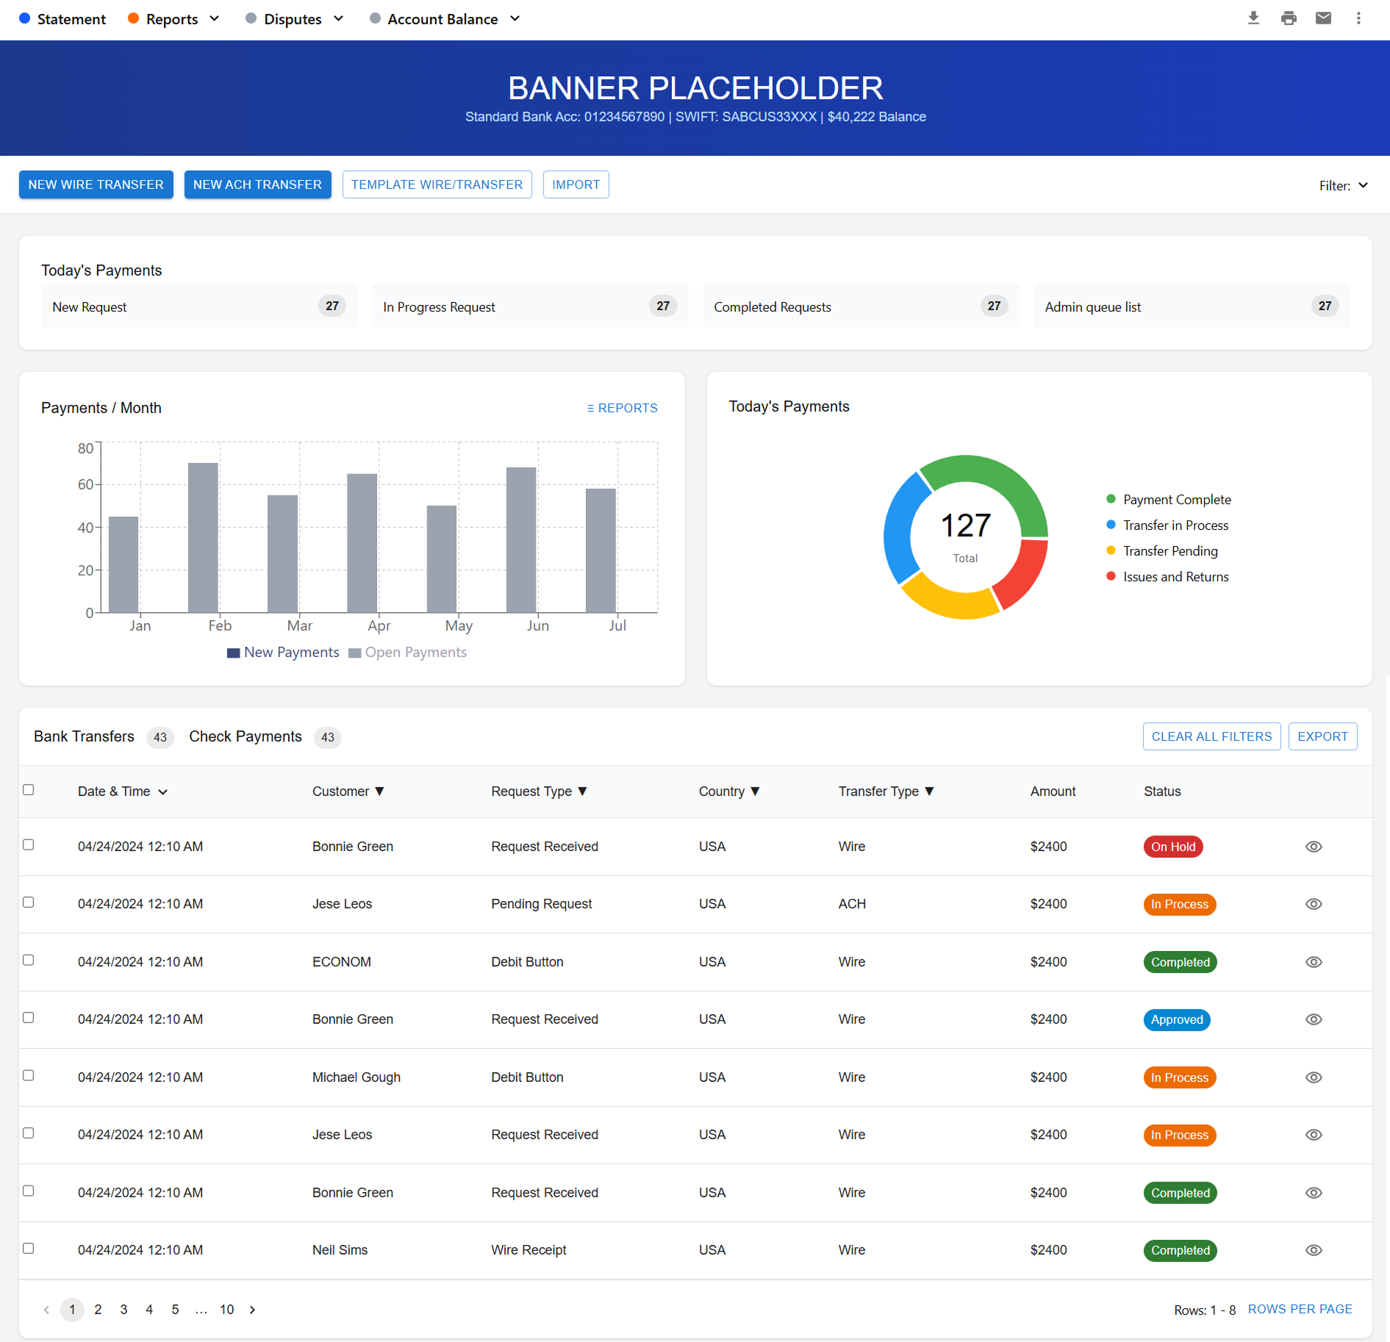Click the Approved status badge

1177,1019
